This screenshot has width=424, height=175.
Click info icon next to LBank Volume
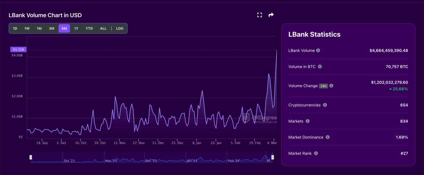click(318, 51)
